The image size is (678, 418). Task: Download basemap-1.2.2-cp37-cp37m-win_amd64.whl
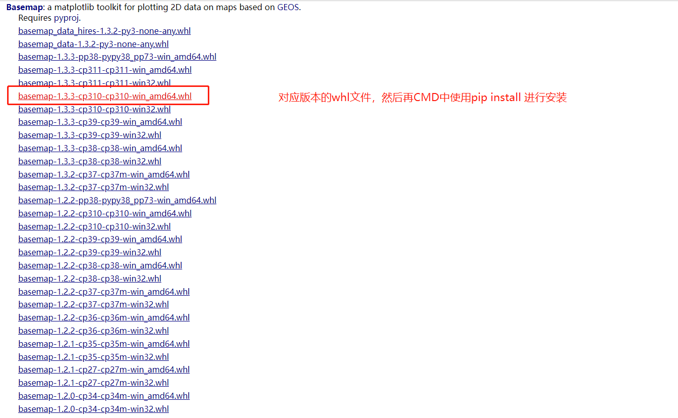pyautogui.click(x=104, y=292)
